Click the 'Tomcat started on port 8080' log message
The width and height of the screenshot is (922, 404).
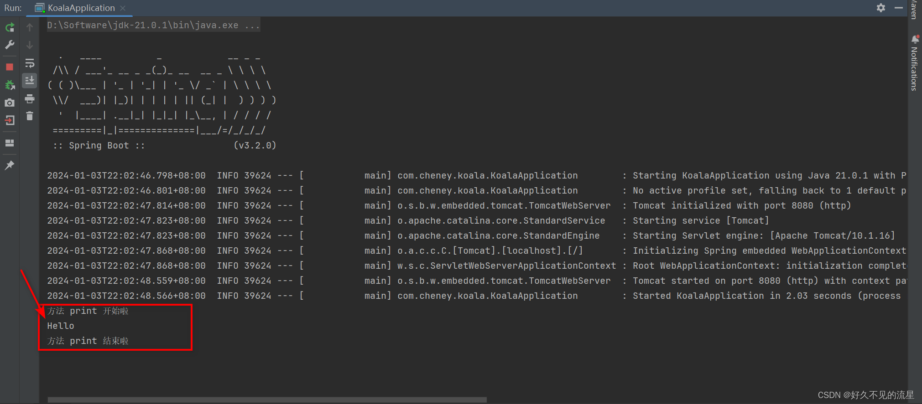(x=769, y=281)
